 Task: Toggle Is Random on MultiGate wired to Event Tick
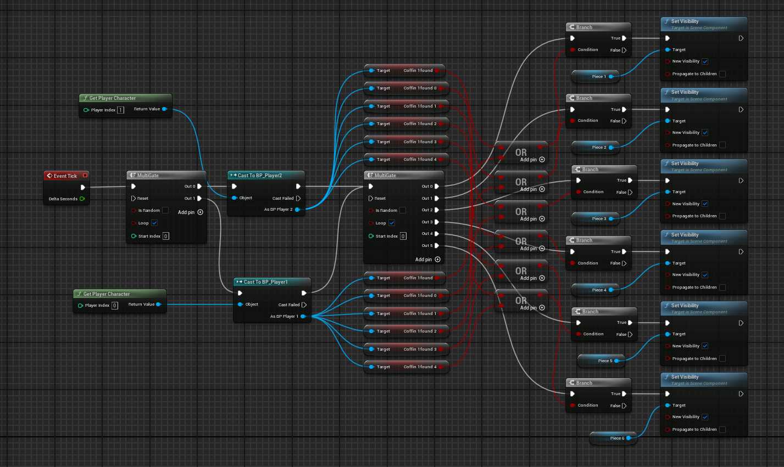[165, 210]
